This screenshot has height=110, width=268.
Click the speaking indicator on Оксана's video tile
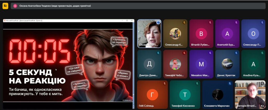(158, 23)
